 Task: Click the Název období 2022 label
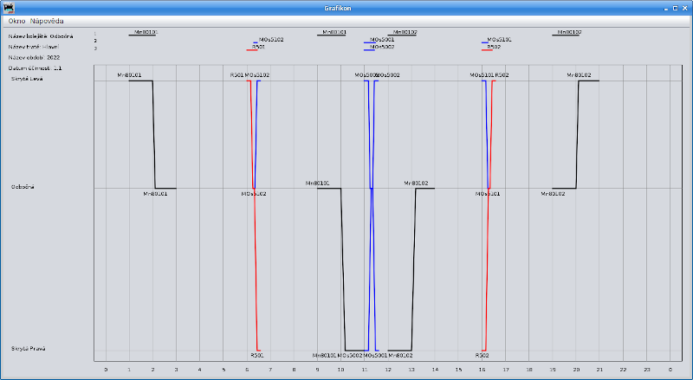click(35, 57)
